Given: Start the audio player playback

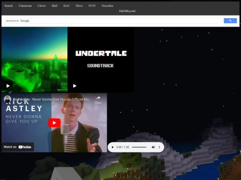Looking at the screenshot, I should [112, 147].
